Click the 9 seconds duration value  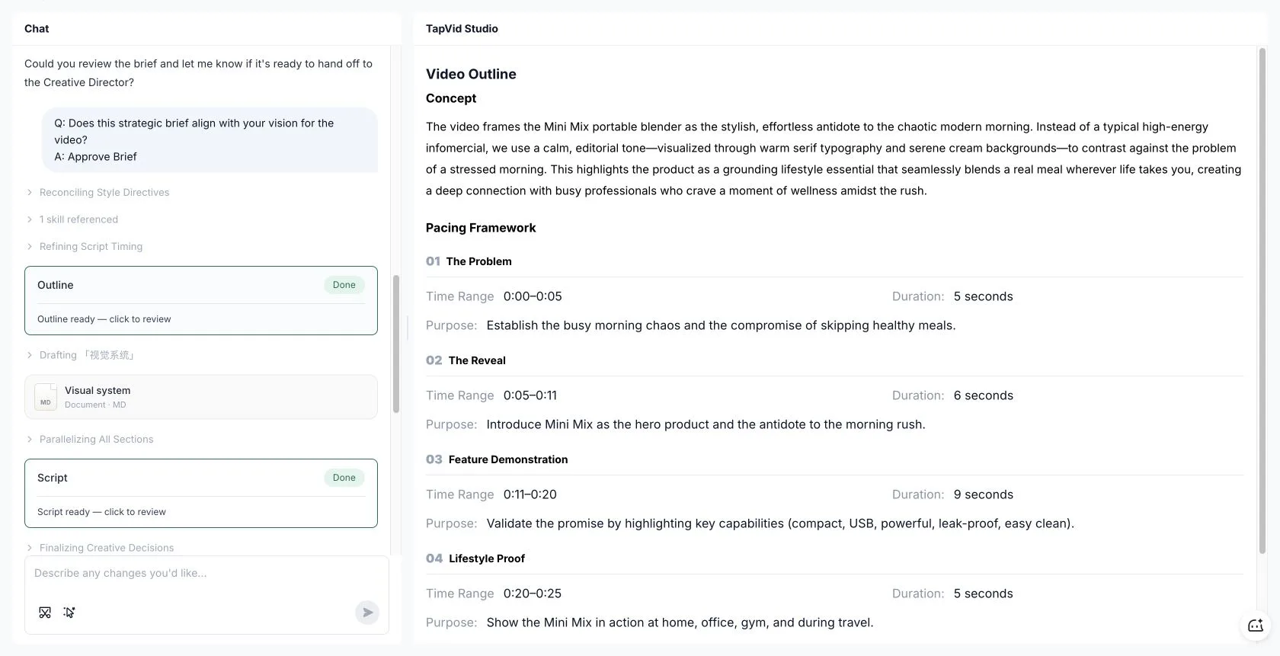[984, 494]
